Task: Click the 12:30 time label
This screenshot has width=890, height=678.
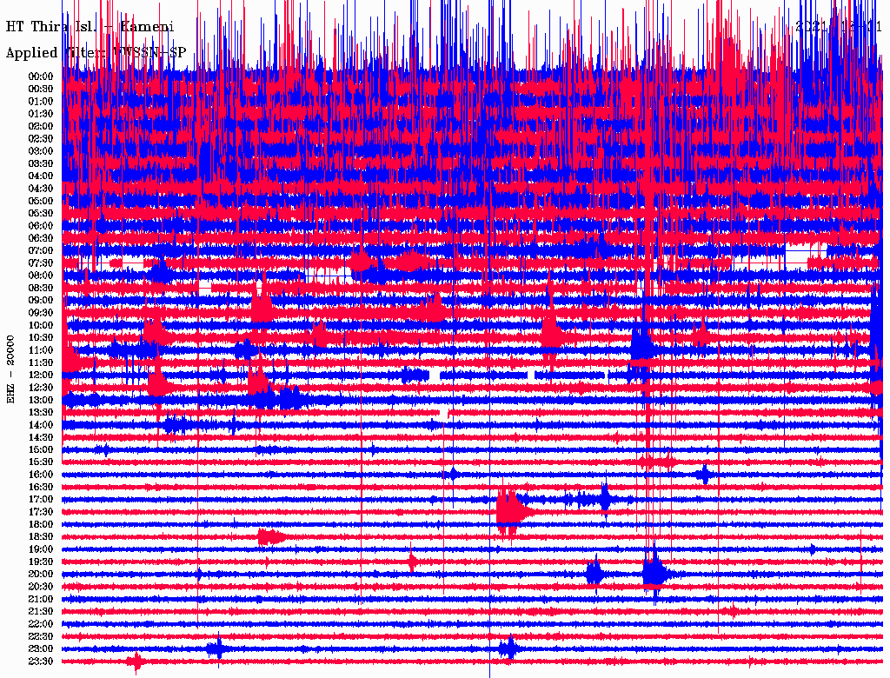Action: point(41,388)
